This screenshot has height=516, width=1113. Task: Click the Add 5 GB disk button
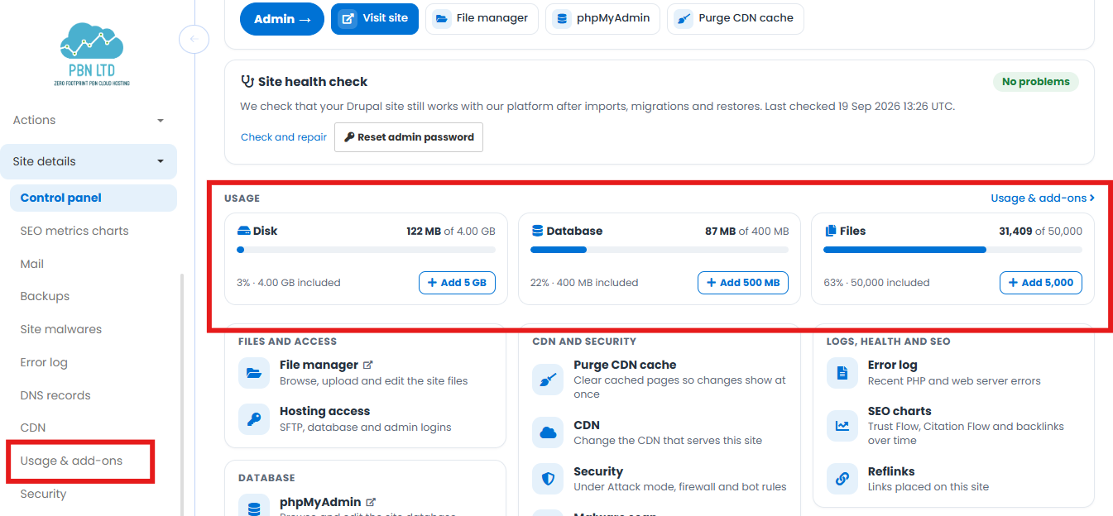[457, 283]
